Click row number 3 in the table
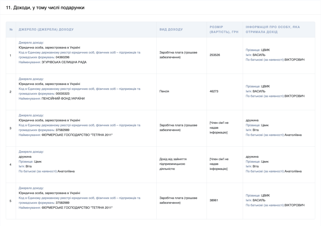The width and height of the screenshot is (321, 226). [x=11, y=128]
